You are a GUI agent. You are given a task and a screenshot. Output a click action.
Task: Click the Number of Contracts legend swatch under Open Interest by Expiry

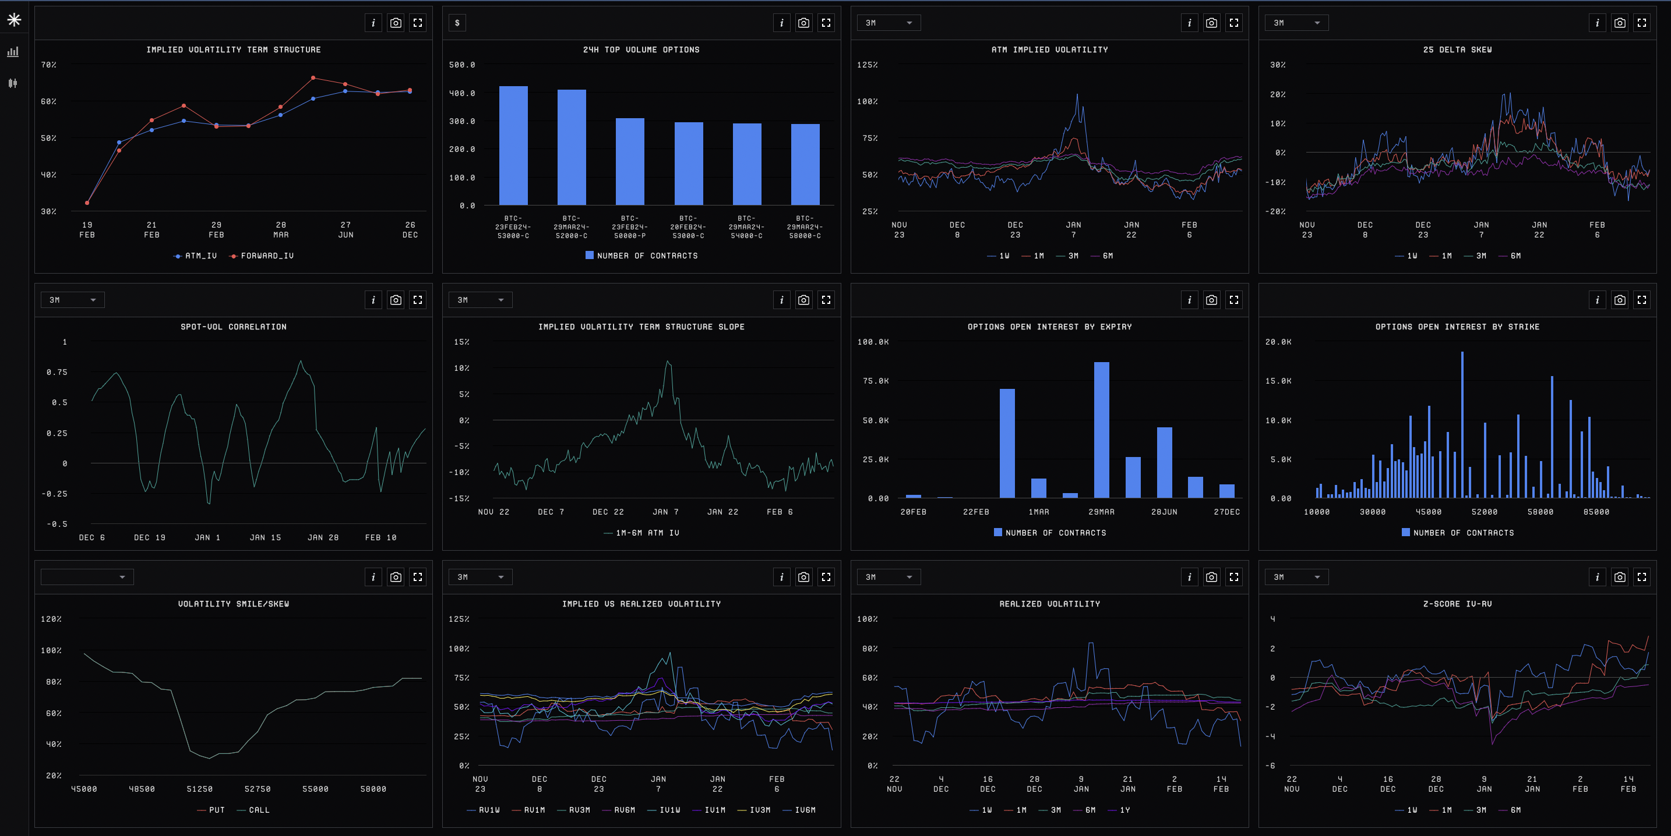(997, 532)
